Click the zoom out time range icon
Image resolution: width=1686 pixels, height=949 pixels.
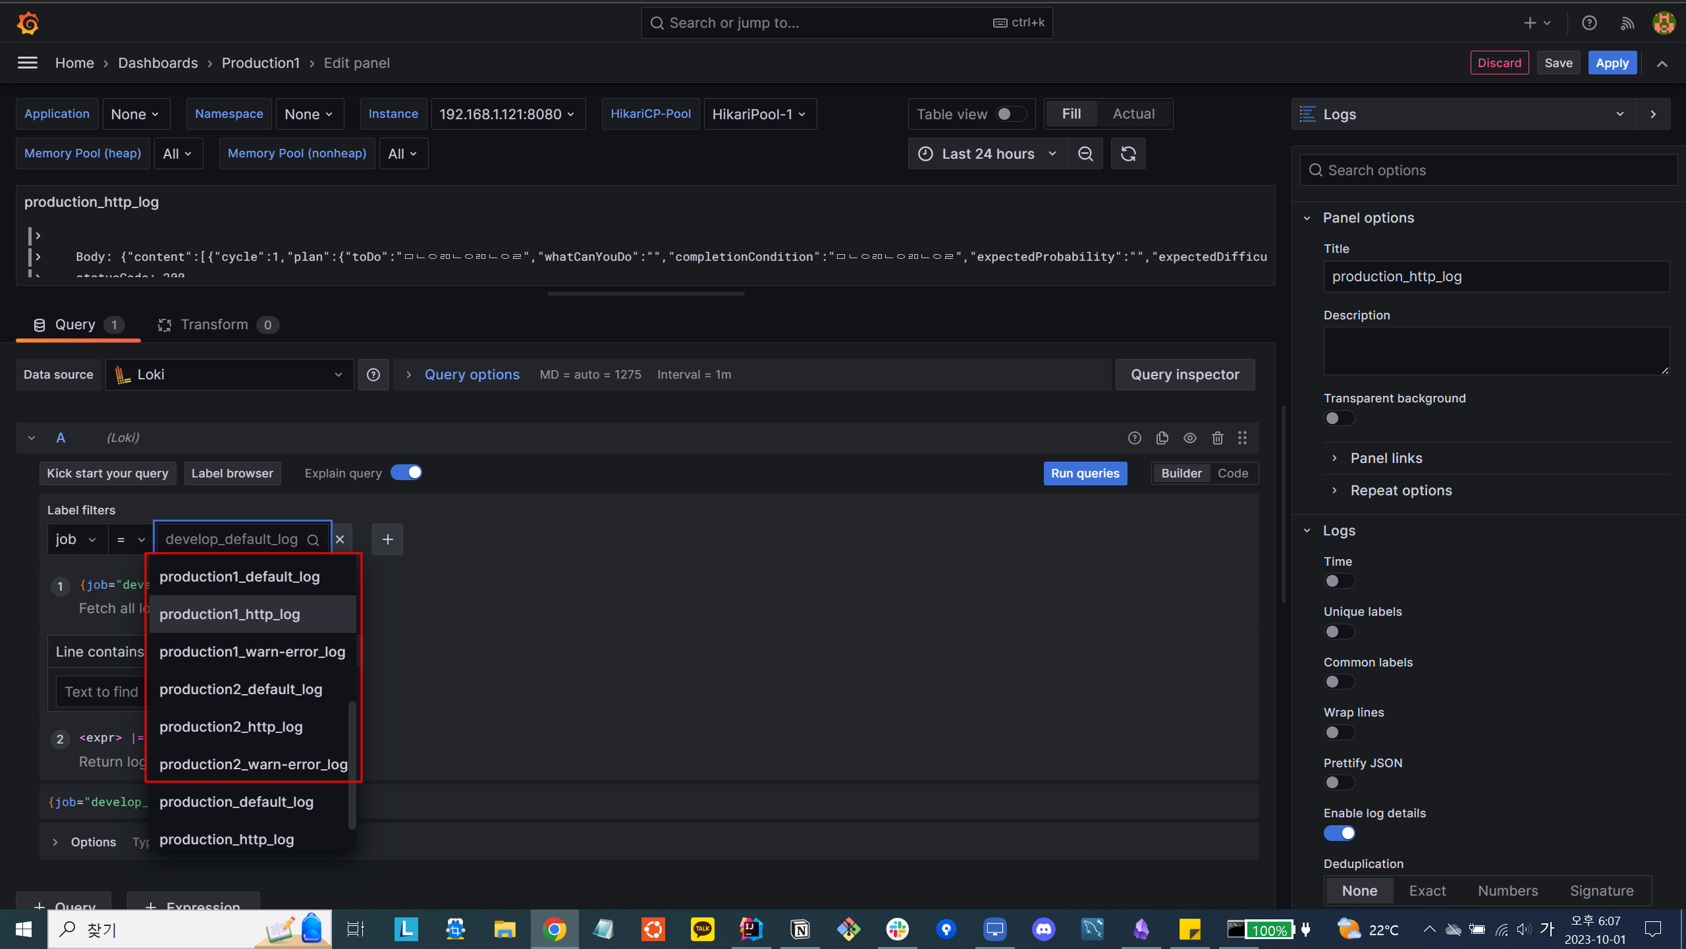[x=1085, y=153]
